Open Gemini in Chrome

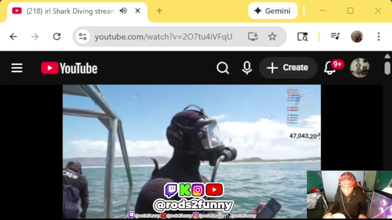coord(273,11)
